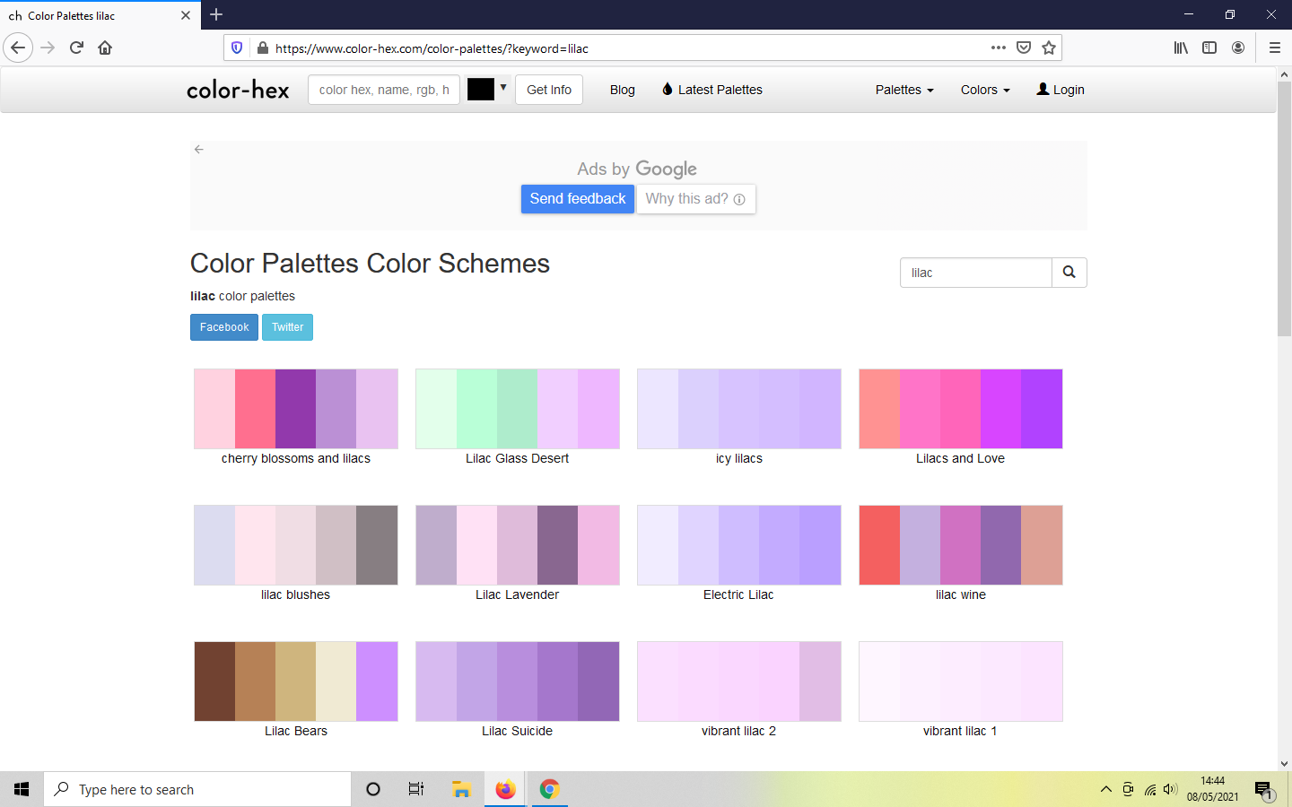Open Latest Palettes in the navbar
Image resolution: width=1292 pixels, height=807 pixels.
tap(712, 90)
